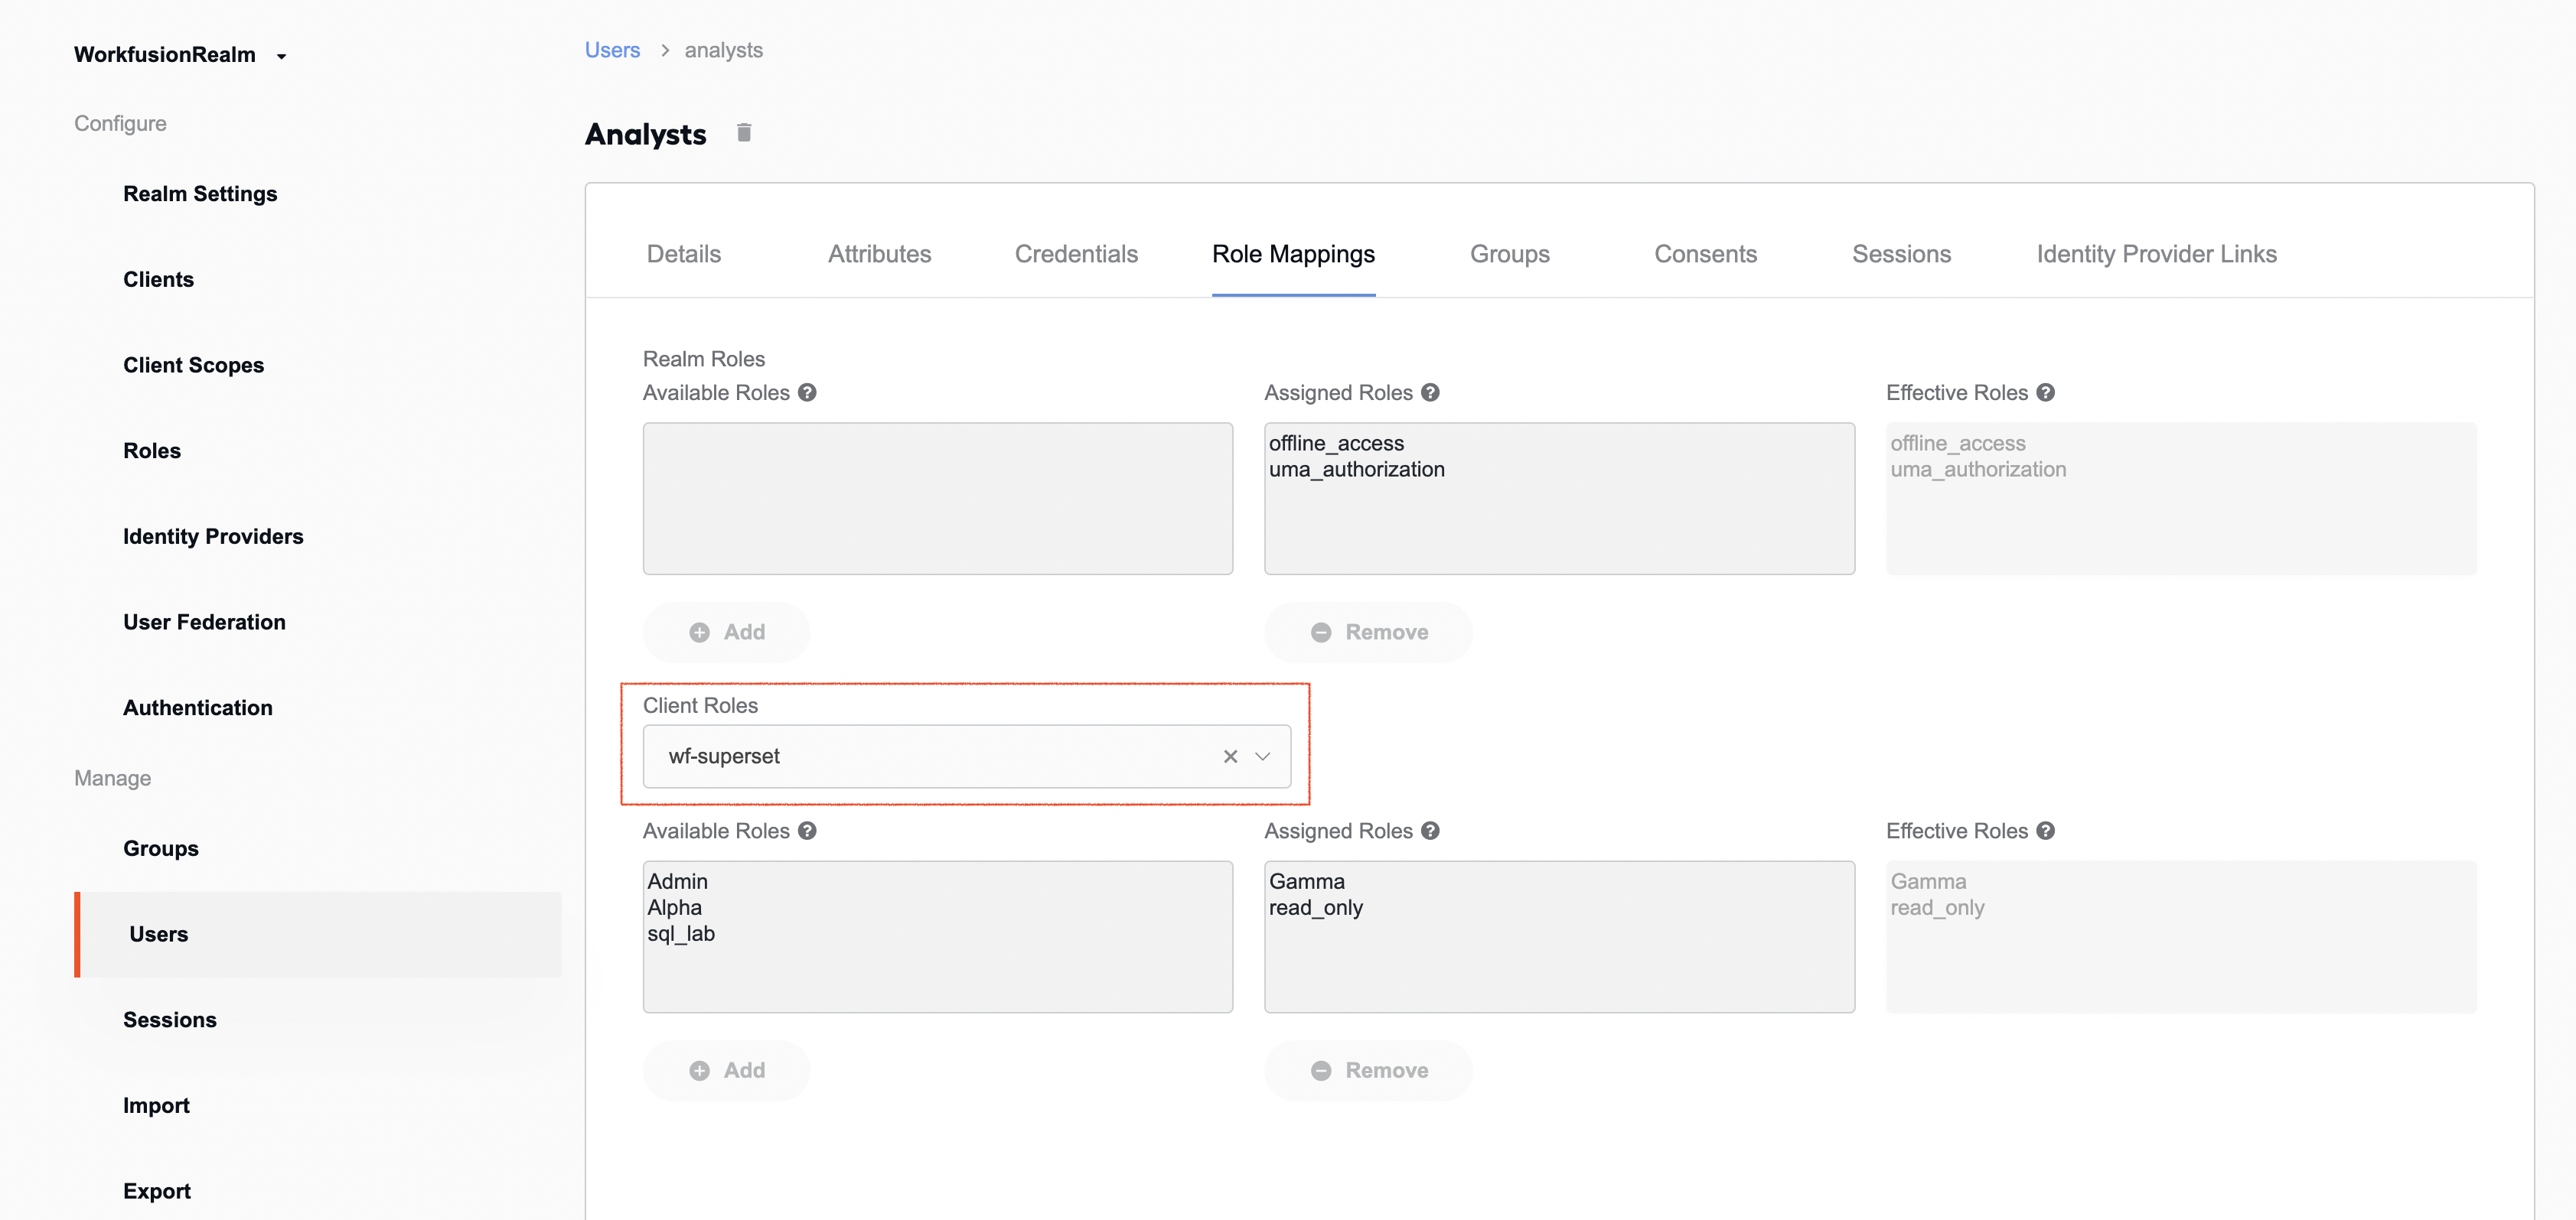
Task: Follow the Users breadcrumb link
Action: [612, 50]
